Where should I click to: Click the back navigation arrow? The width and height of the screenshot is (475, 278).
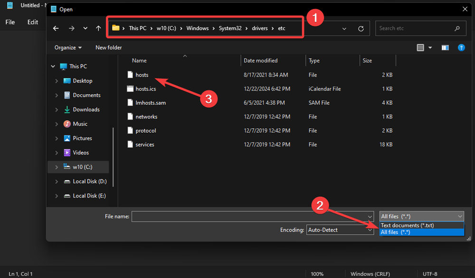56,28
